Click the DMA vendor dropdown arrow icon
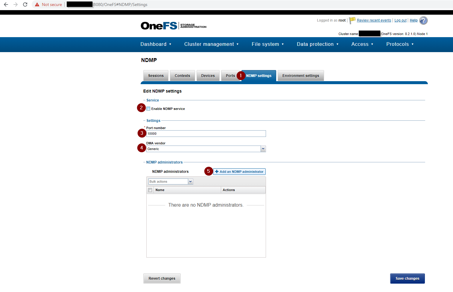The height and width of the screenshot is (292, 453). 263,149
